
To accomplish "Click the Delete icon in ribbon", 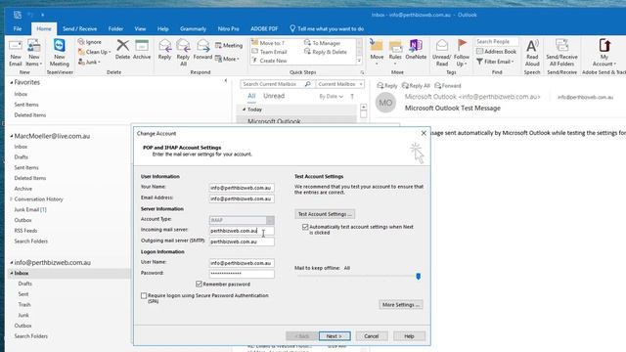I will tap(122, 50).
